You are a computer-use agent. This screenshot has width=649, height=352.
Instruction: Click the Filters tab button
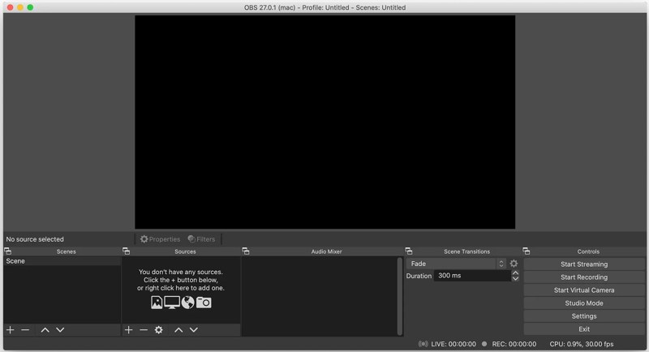[202, 239]
